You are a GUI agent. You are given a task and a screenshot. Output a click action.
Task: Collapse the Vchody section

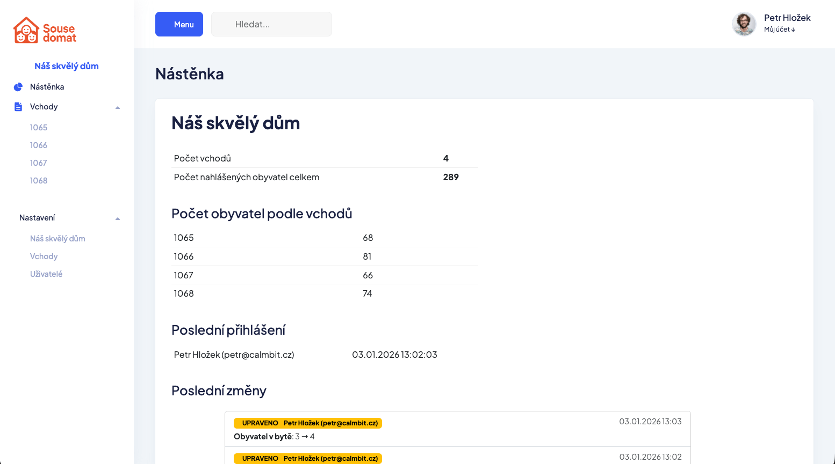(118, 107)
